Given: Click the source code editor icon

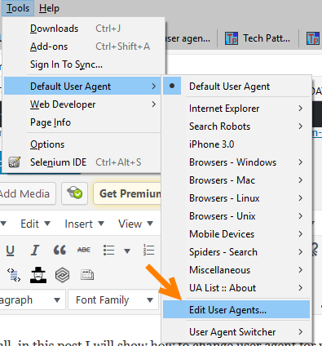Looking at the screenshot, I should point(14,275).
